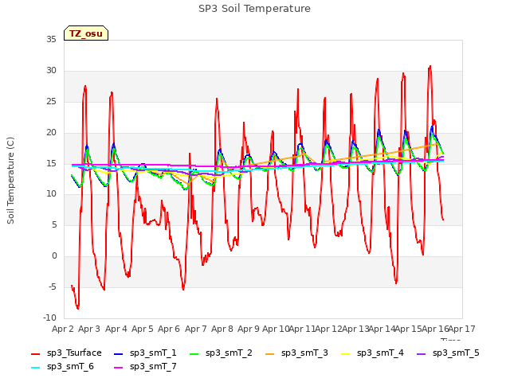
Task: Click the blue sp3_smT_1 legend swatch
Action: (119, 353)
